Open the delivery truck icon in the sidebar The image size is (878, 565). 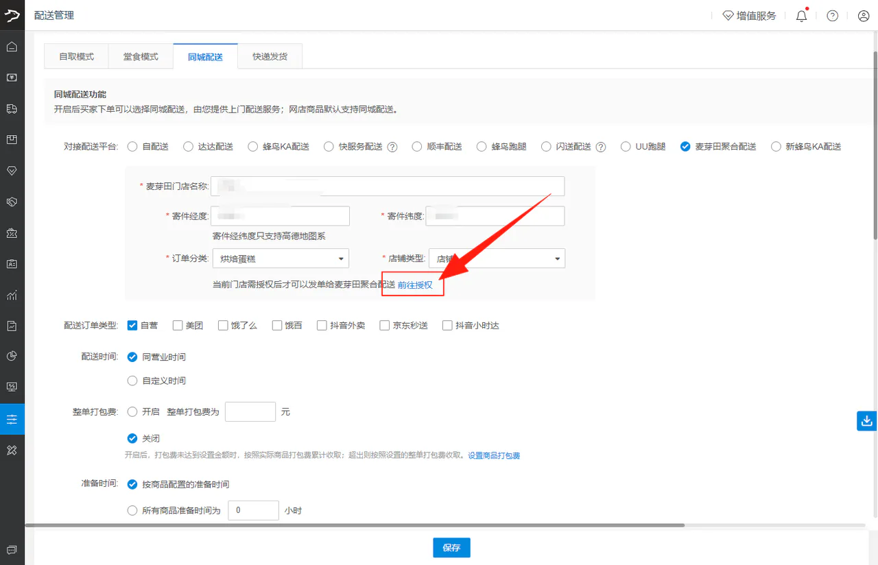12,109
